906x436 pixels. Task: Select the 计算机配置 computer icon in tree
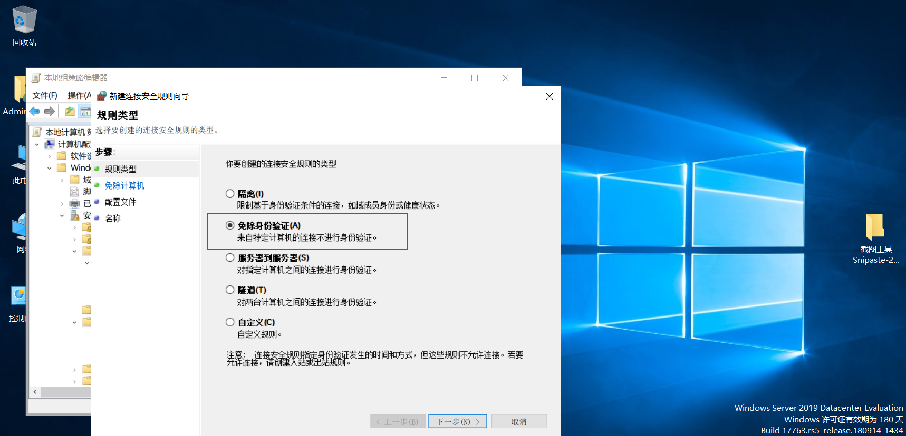pos(50,144)
